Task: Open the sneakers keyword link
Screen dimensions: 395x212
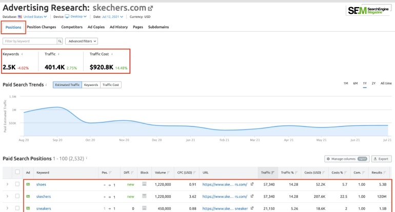Action: pos(44,208)
